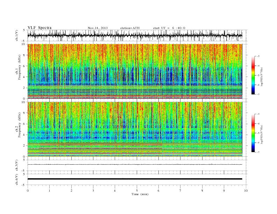Click the ch.1 voltage waveform trace
The image size is (277, 214).
click(135, 35)
